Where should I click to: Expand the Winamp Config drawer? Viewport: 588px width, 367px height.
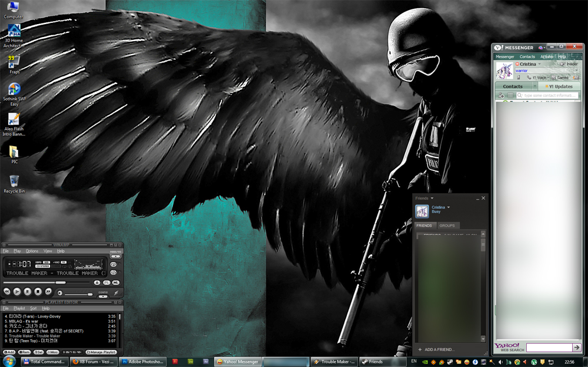103,297
